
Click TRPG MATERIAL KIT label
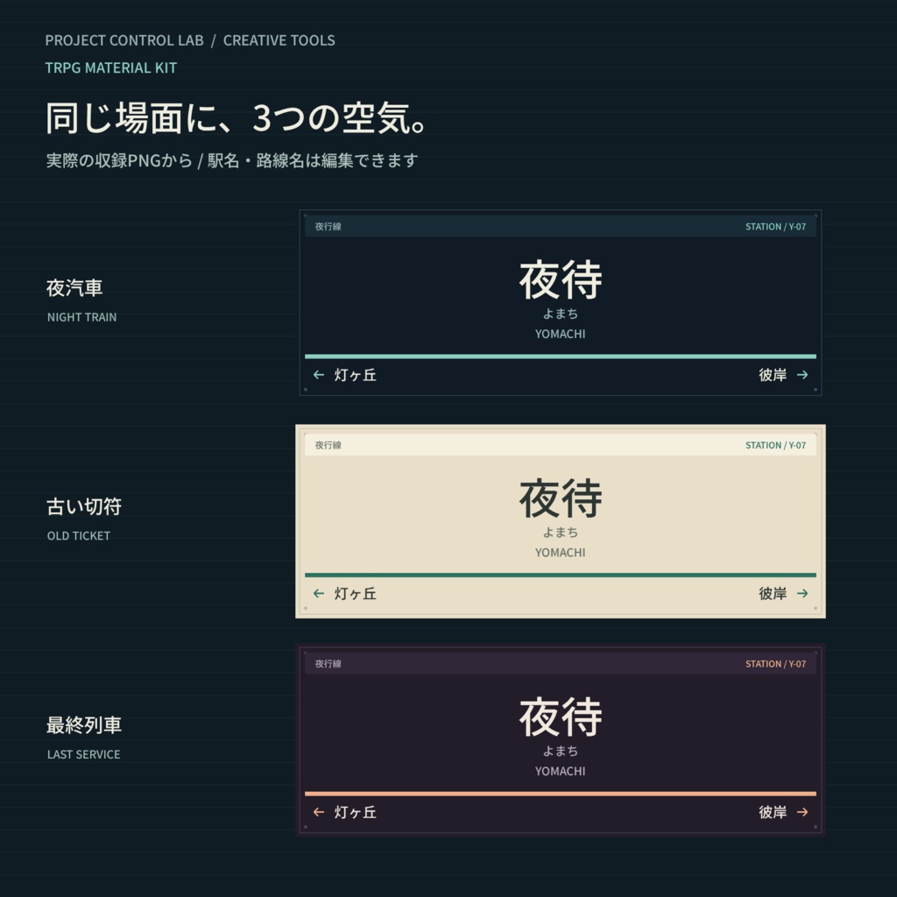tap(111, 68)
